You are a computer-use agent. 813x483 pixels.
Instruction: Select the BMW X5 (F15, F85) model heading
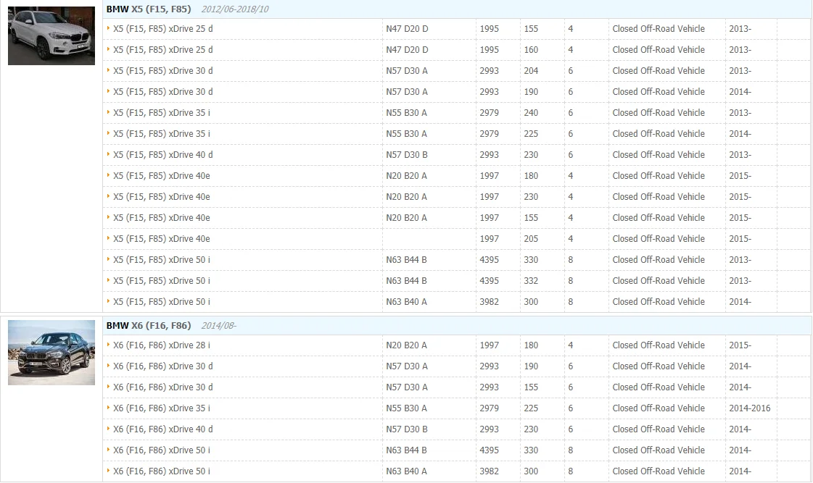tap(149, 9)
